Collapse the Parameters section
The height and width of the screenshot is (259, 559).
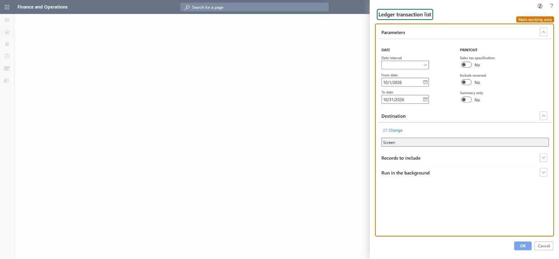point(544,32)
